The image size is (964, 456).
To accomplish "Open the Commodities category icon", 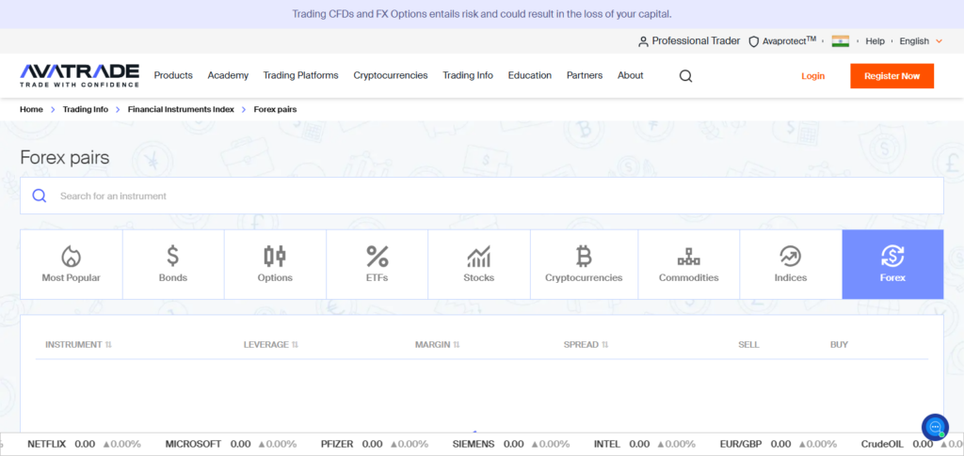I will click(x=688, y=256).
